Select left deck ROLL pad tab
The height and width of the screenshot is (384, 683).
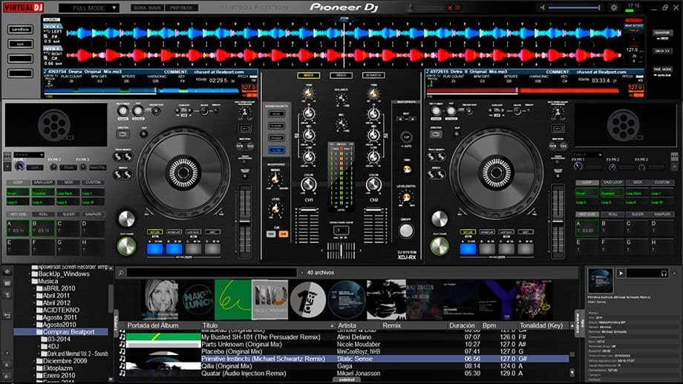pos(43,214)
